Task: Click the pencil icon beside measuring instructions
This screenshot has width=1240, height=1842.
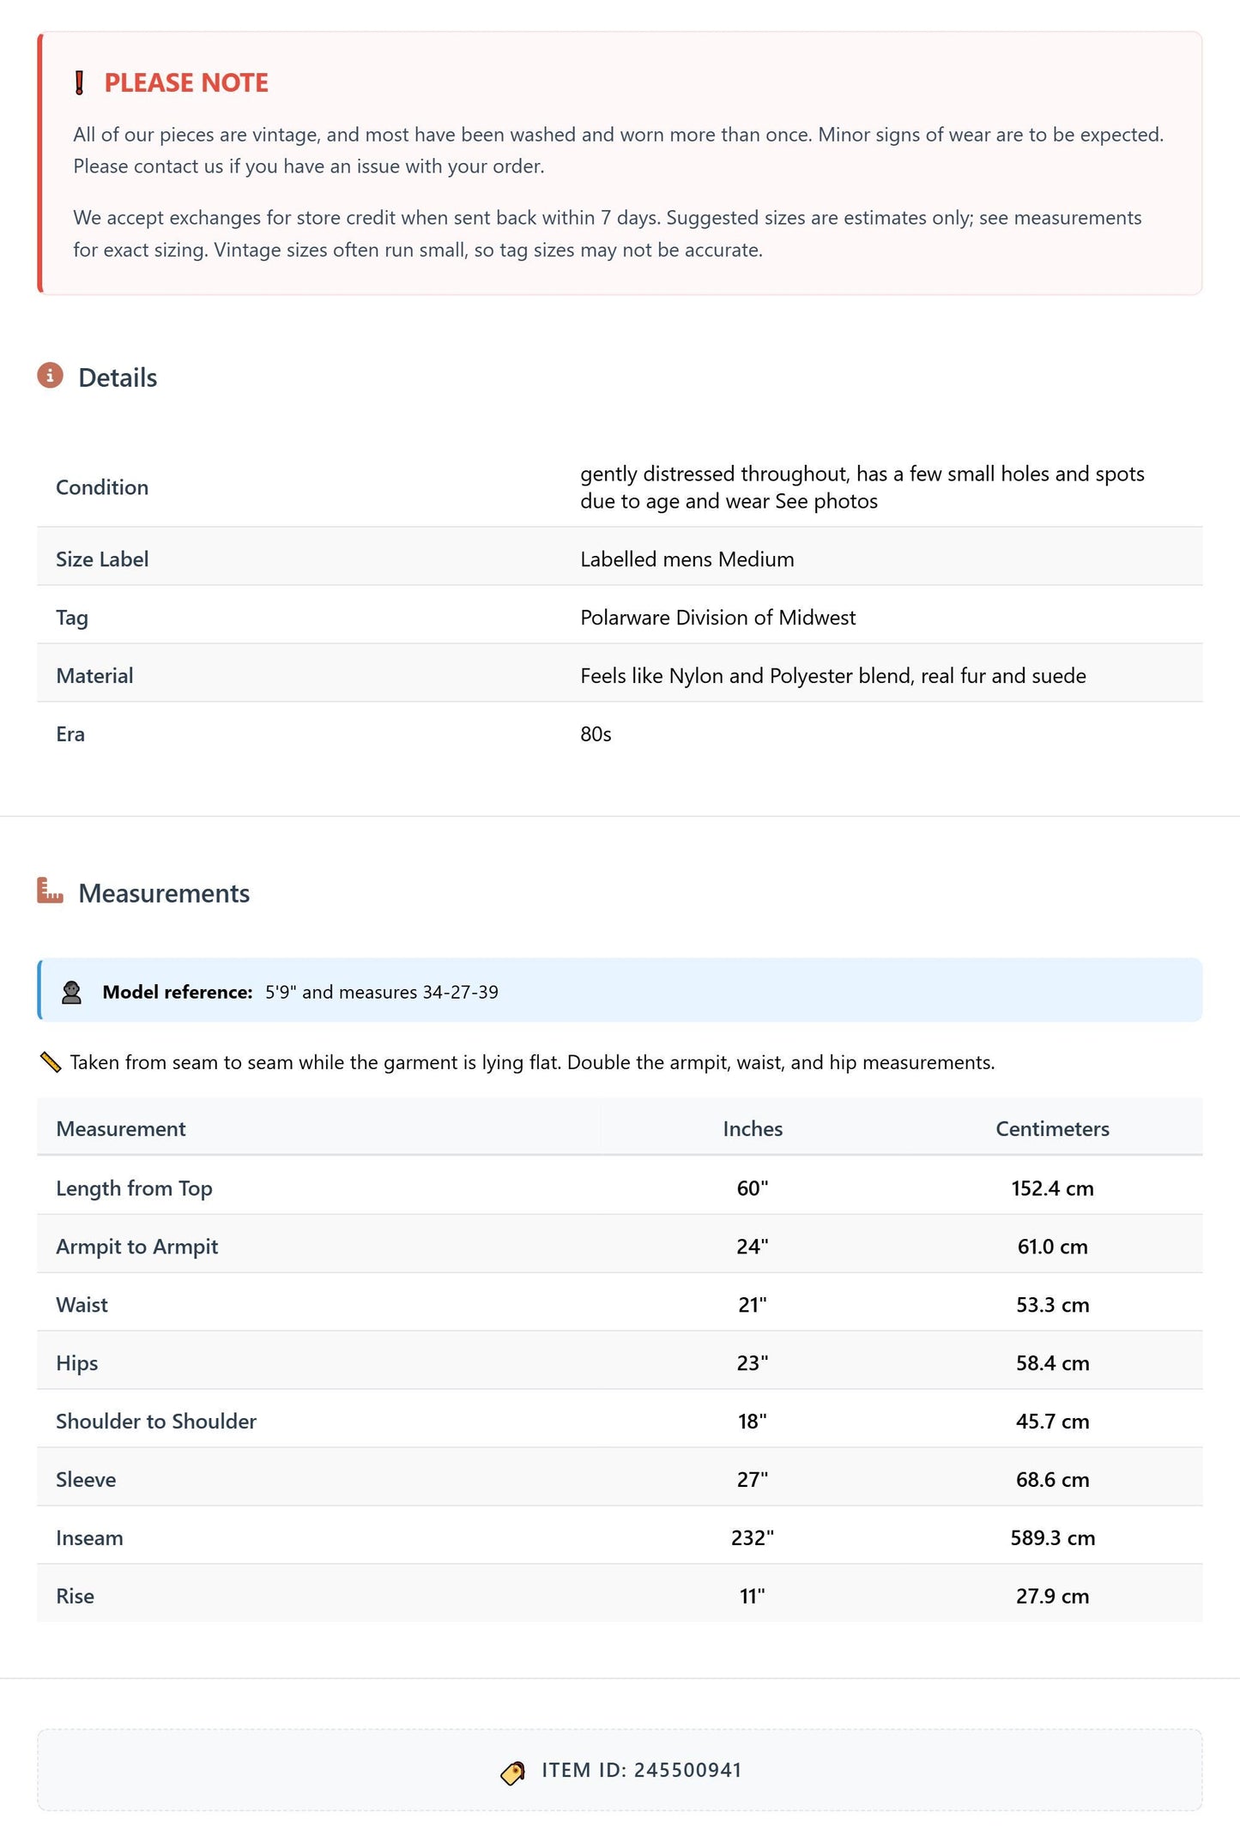Action: 51,1062
